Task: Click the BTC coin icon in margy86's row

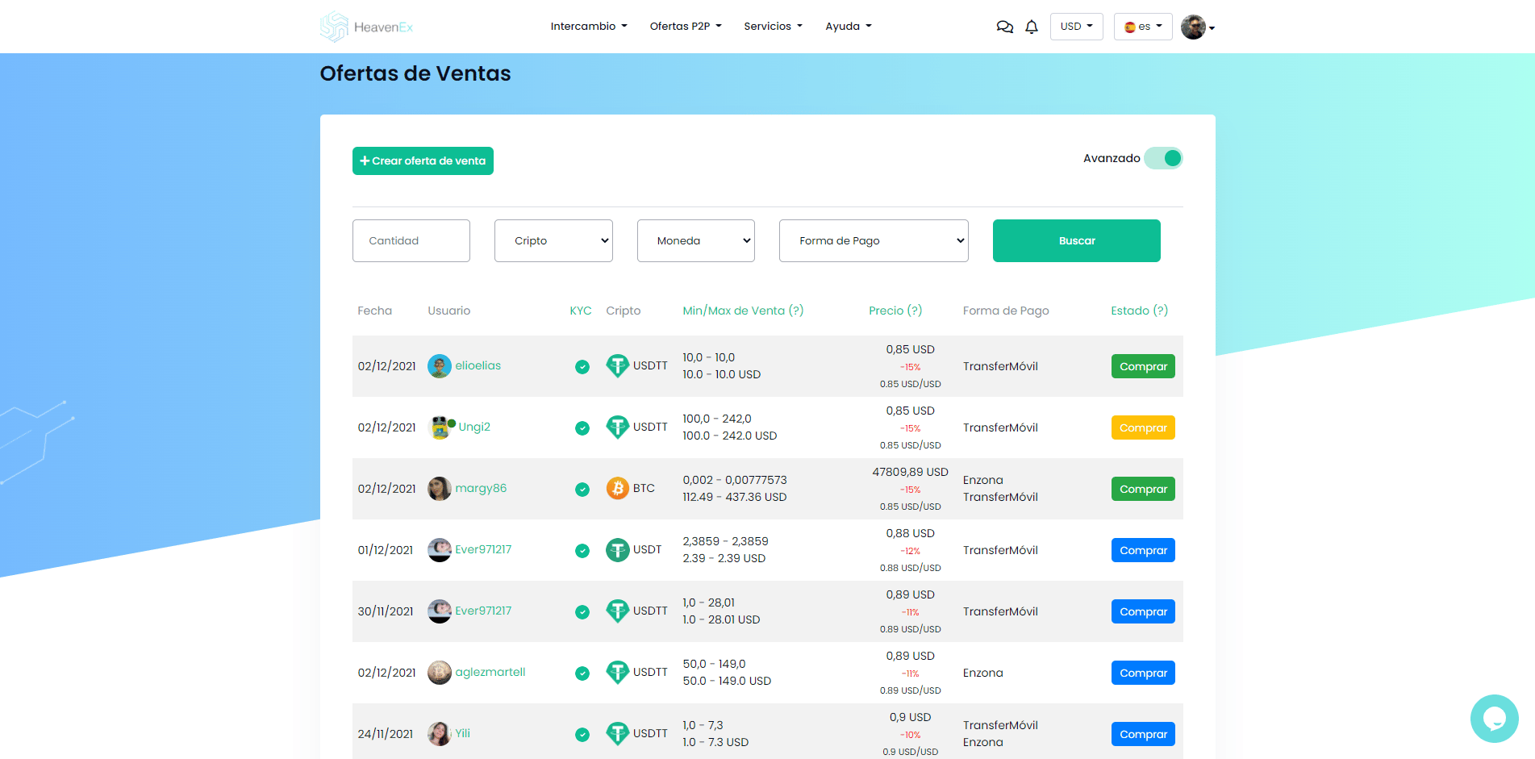Action: click(618, 488)
